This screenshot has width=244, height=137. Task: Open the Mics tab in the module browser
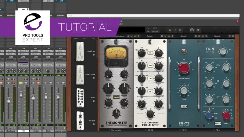(76, 39)
